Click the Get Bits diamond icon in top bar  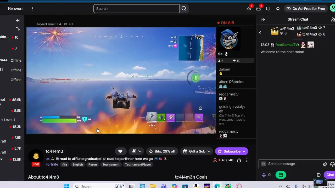278,9
